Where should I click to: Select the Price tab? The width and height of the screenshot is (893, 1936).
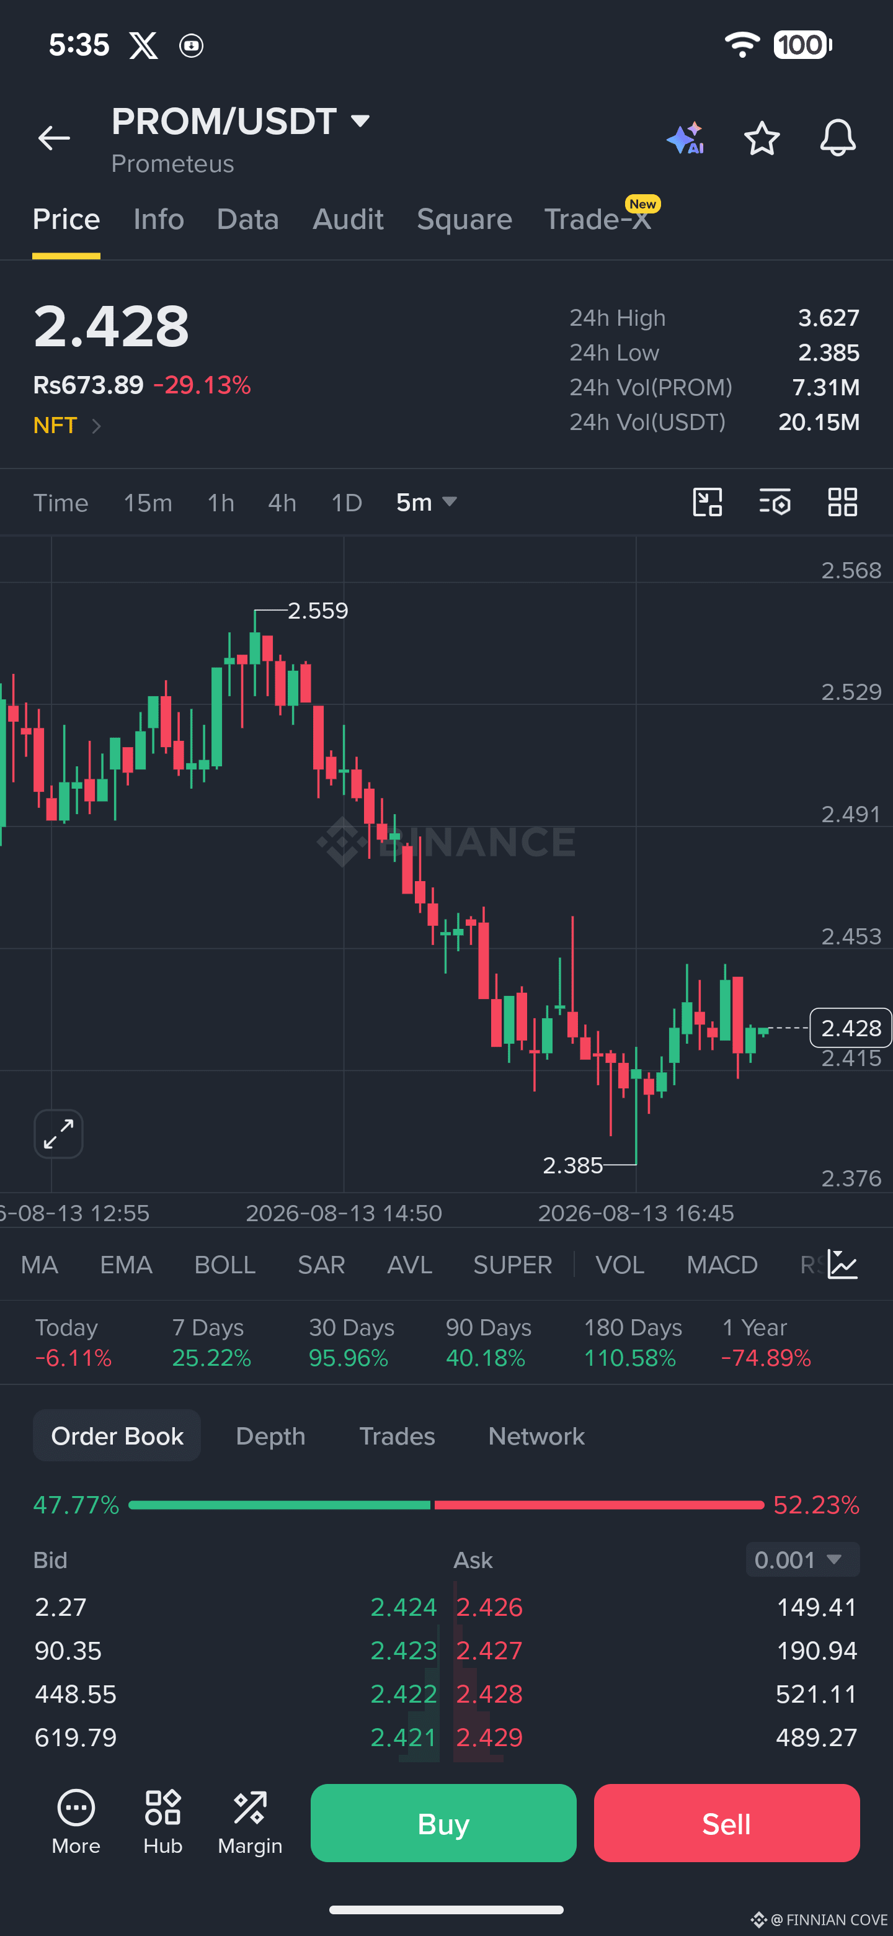click(66, 220)
